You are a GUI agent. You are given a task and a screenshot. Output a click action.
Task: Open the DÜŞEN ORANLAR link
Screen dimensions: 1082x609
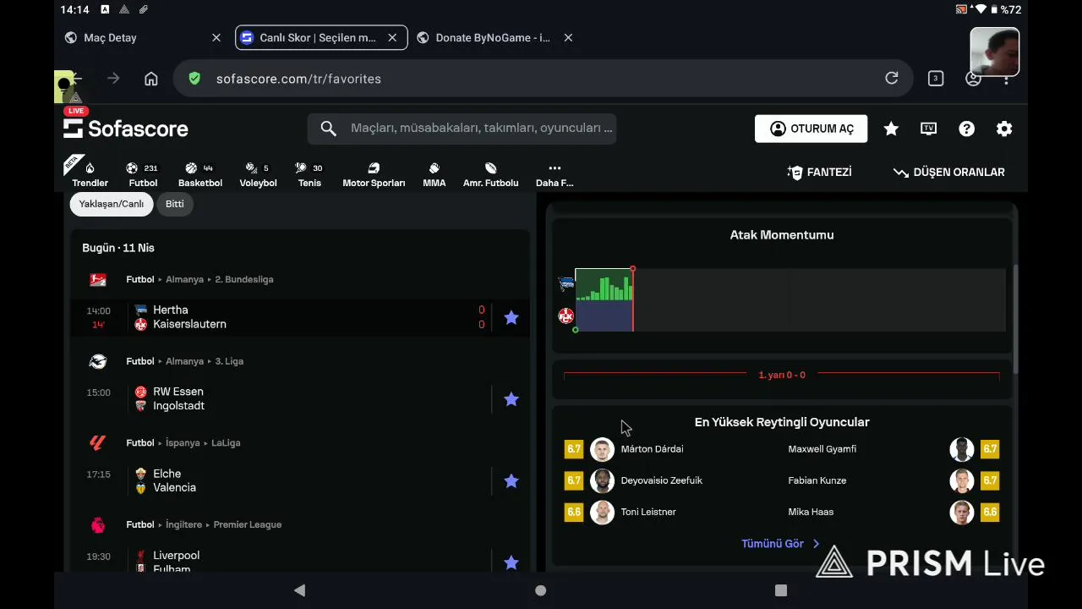click(x=949, y=172)
